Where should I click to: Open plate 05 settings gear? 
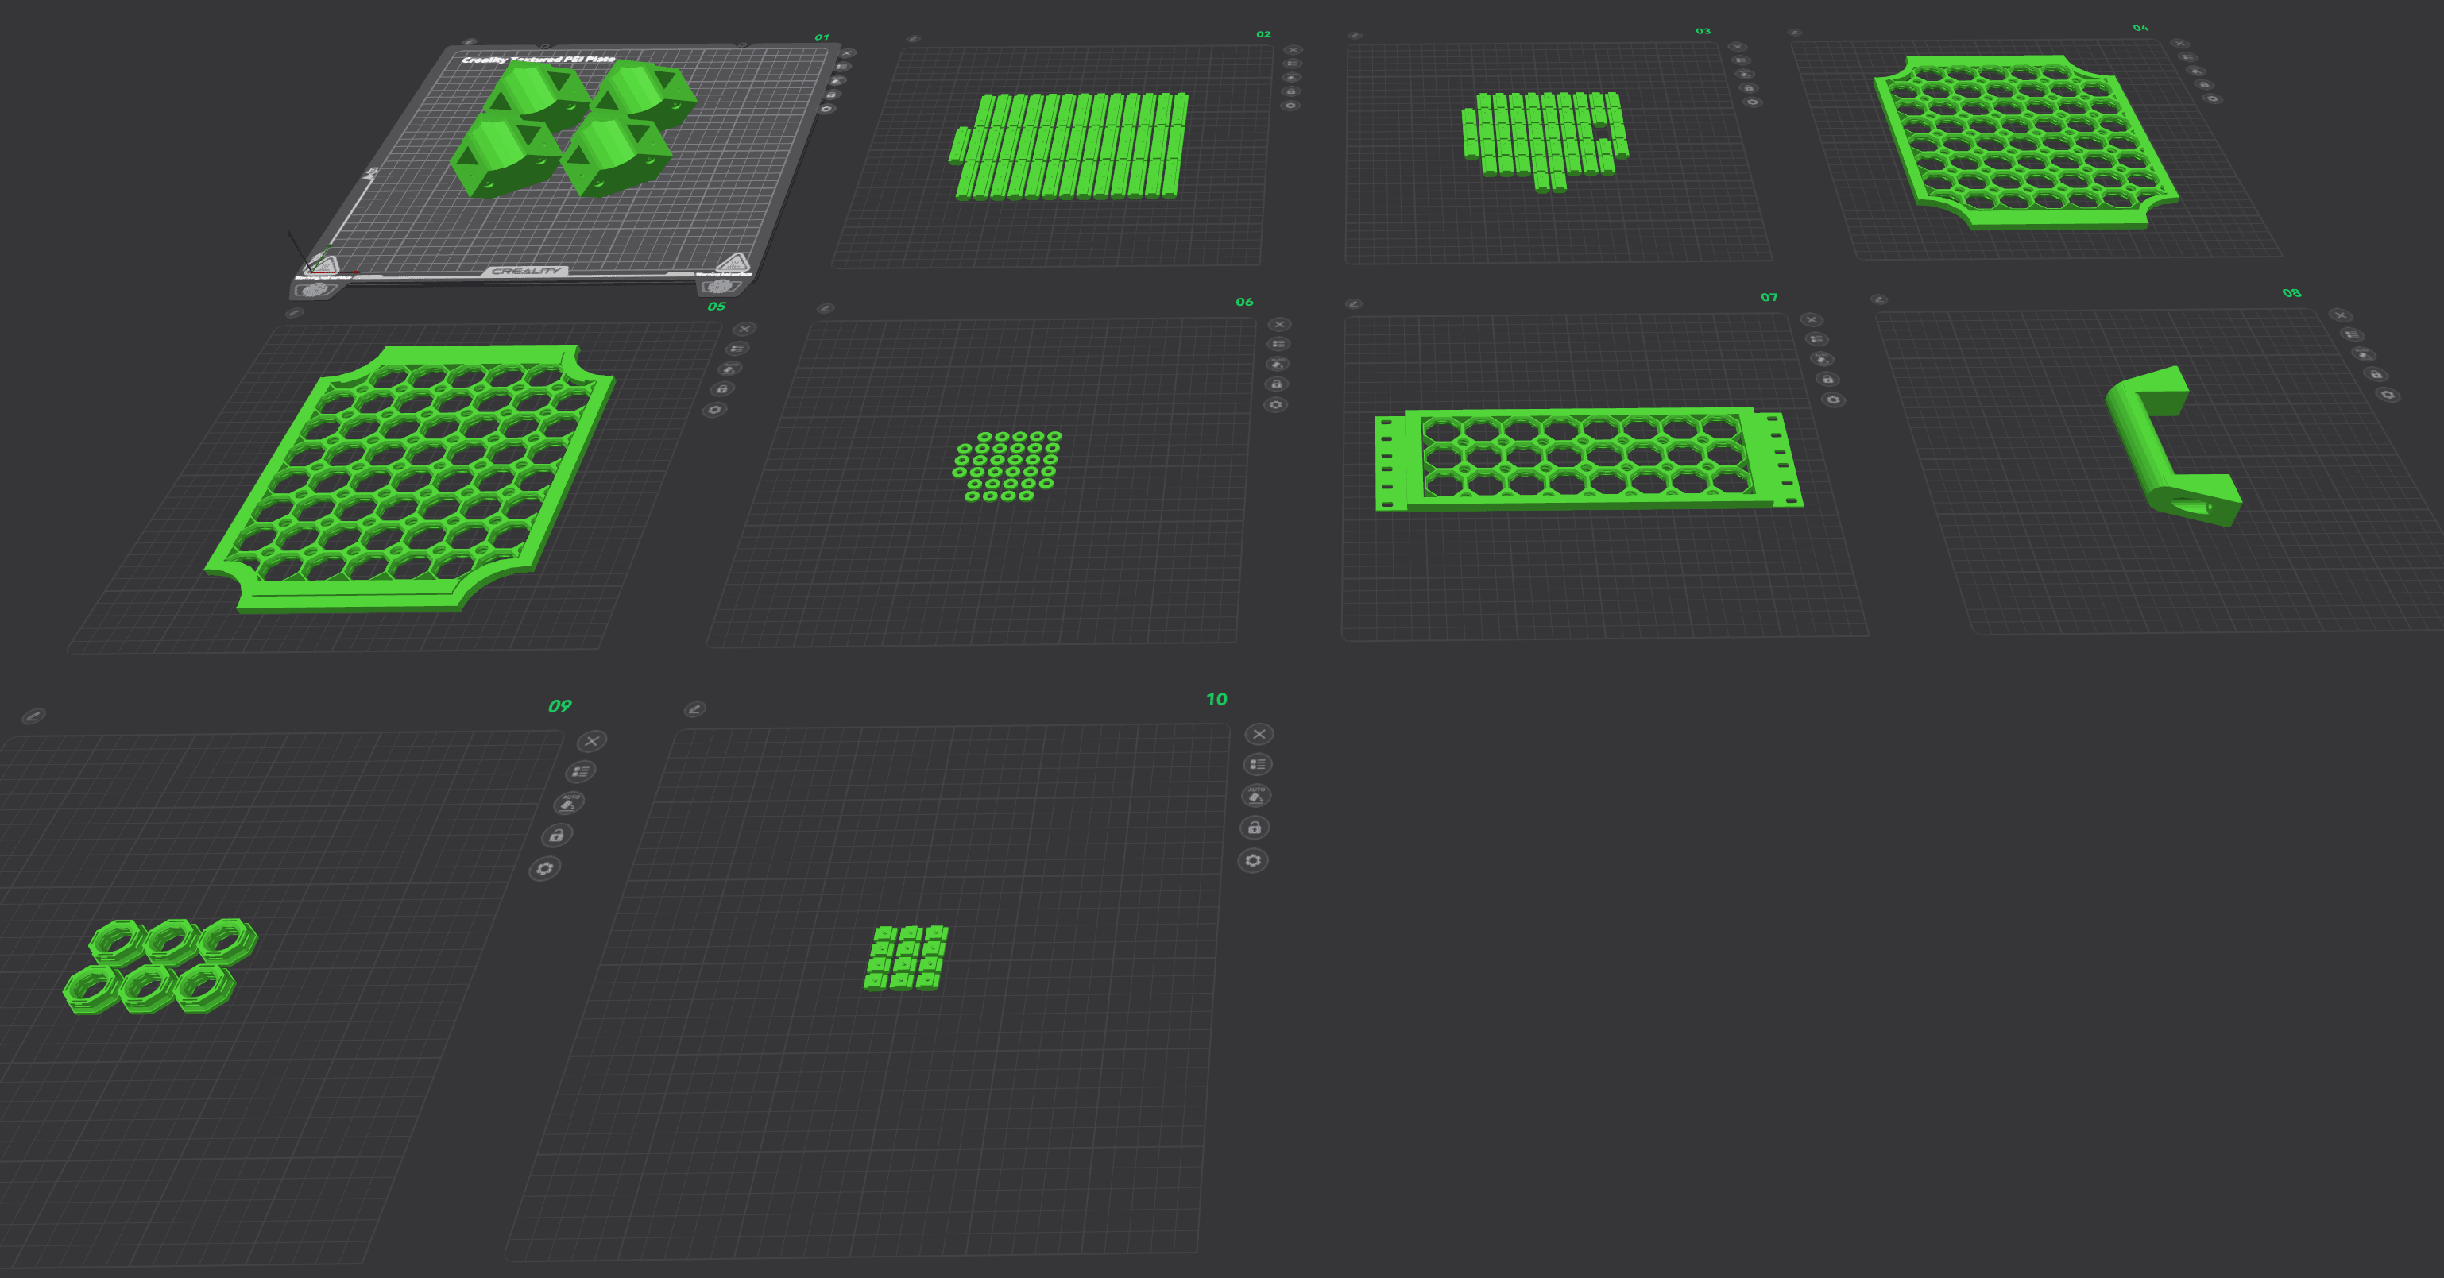pyautogui.click(x=714, y=410)
